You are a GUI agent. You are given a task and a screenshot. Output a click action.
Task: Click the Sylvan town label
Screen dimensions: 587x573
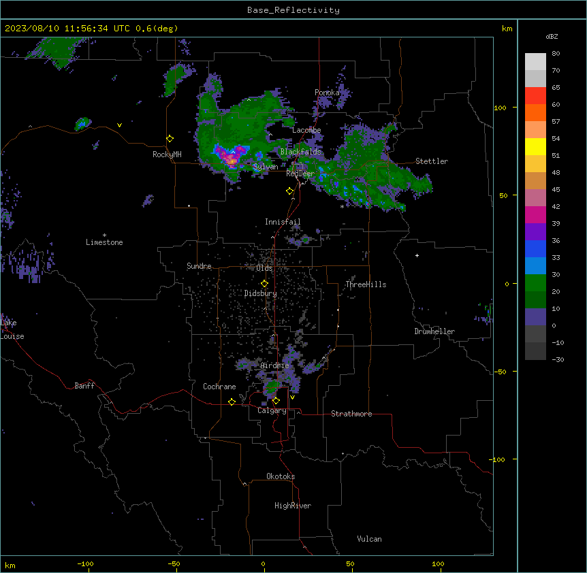pos(266,167)
